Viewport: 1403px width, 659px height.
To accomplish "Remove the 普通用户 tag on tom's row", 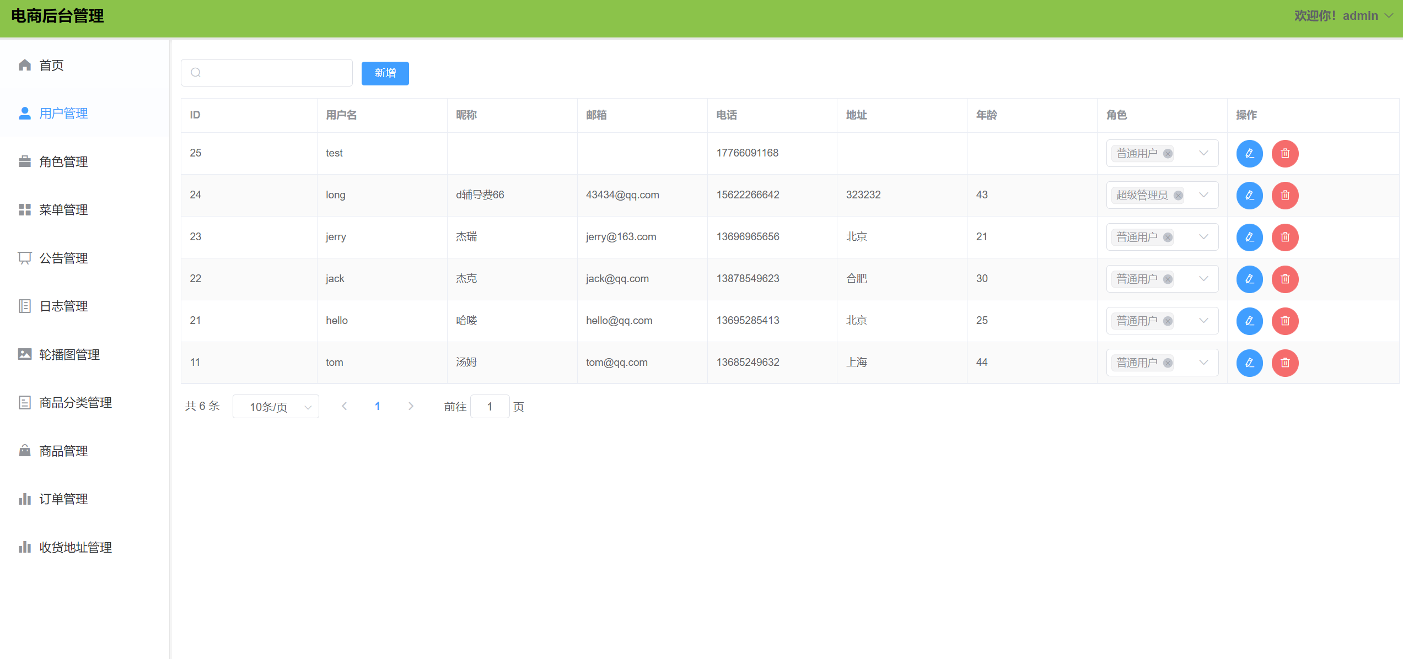I will [x=1168, y=363].
